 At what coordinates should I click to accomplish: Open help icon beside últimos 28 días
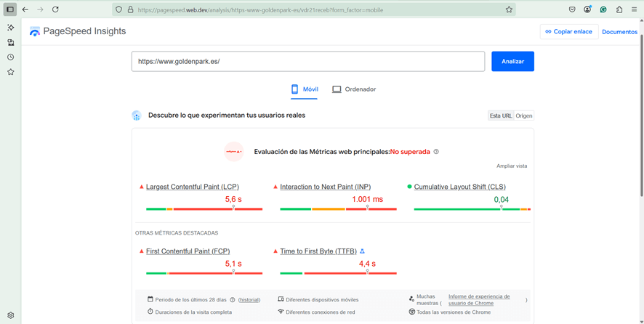pyautogui.click(x=233, y=300)
